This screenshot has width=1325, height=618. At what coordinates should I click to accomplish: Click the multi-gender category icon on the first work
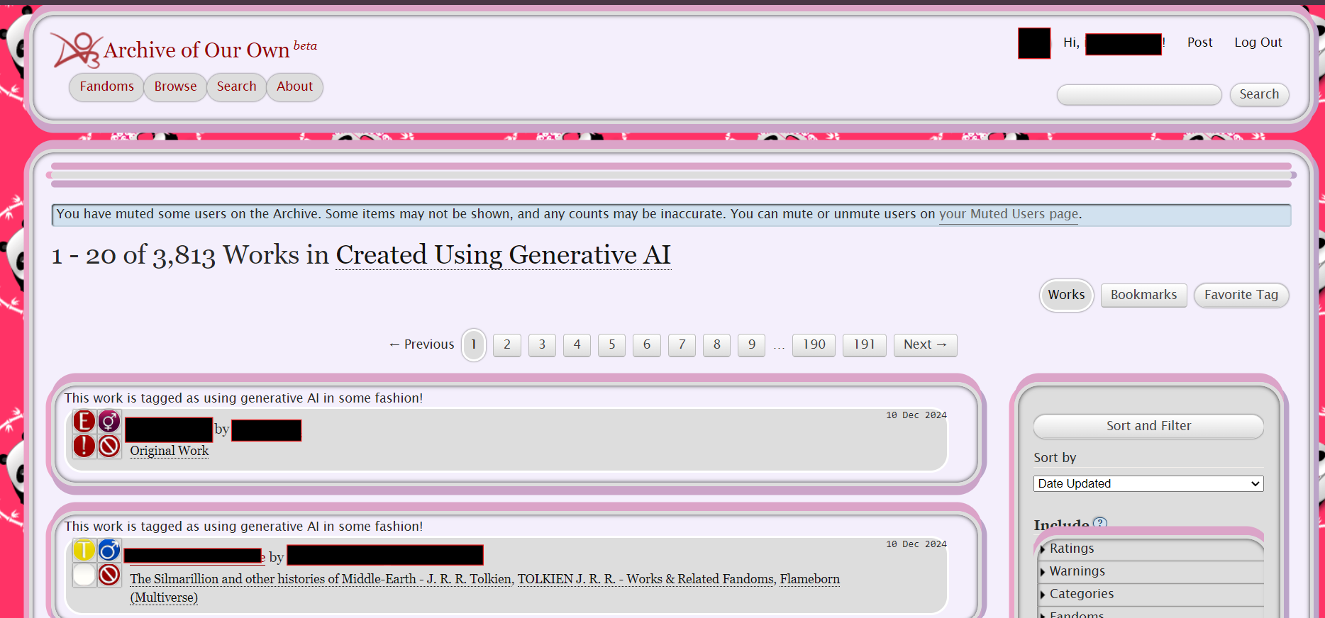109,422
